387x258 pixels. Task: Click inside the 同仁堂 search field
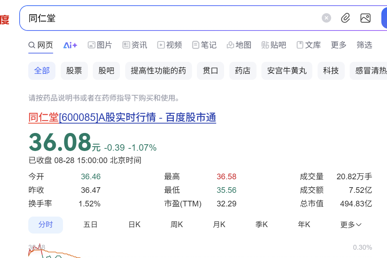pyautogui.click(x=170, y=18)
